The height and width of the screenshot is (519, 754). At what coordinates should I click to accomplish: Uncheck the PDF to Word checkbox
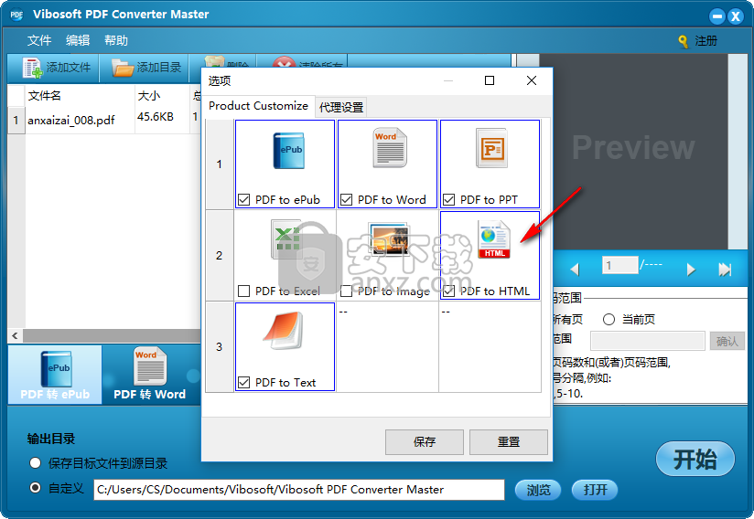coord(346,200)
